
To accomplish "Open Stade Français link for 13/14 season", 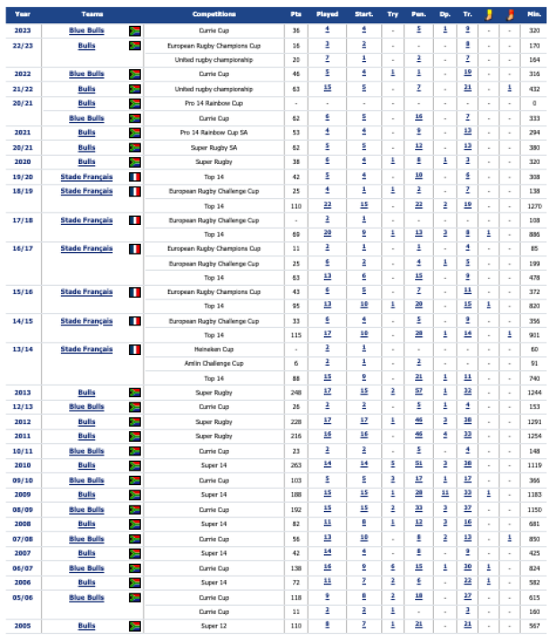I will (87, 350).
